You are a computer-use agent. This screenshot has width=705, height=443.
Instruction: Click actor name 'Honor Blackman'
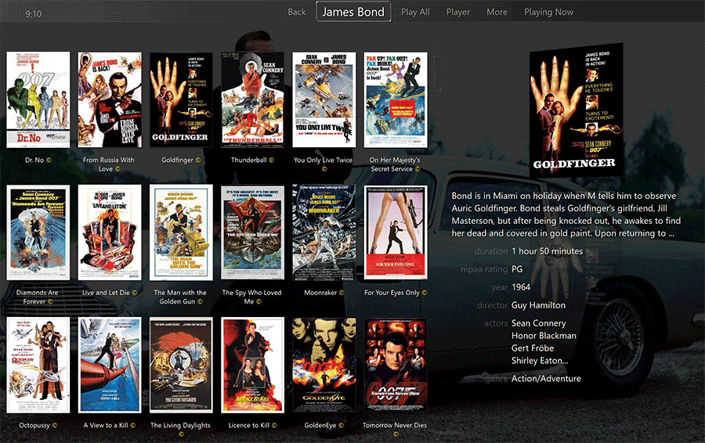coord(544,336)
